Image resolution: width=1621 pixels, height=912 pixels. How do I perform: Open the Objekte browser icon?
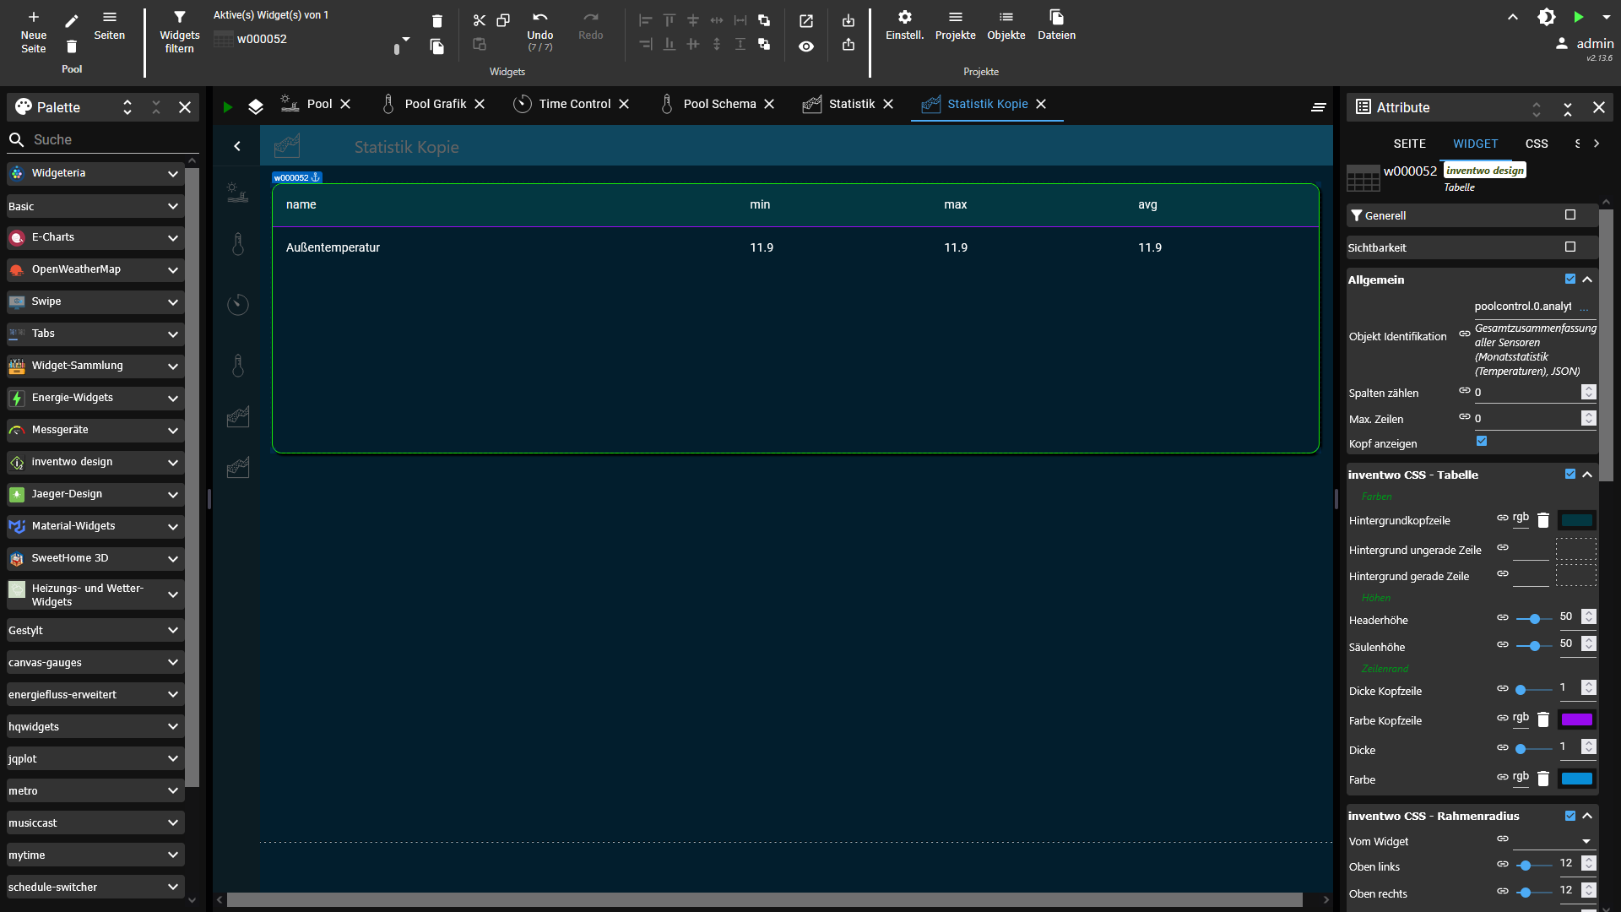tap(1006, 17)
